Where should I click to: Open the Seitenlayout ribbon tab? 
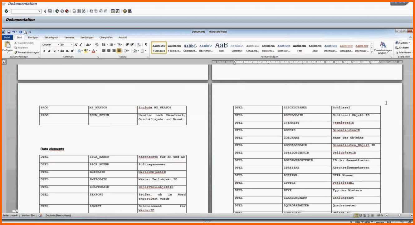tap(51, 37)
